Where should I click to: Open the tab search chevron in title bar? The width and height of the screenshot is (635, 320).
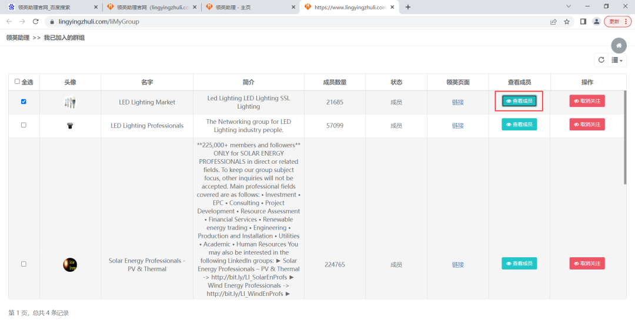pos(569,6)
